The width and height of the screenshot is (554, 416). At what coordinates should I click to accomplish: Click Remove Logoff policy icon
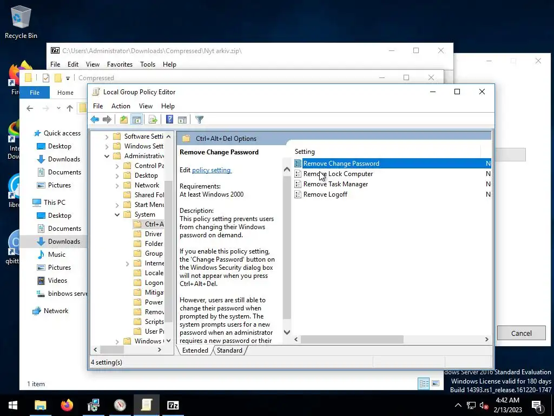point(298,194)
